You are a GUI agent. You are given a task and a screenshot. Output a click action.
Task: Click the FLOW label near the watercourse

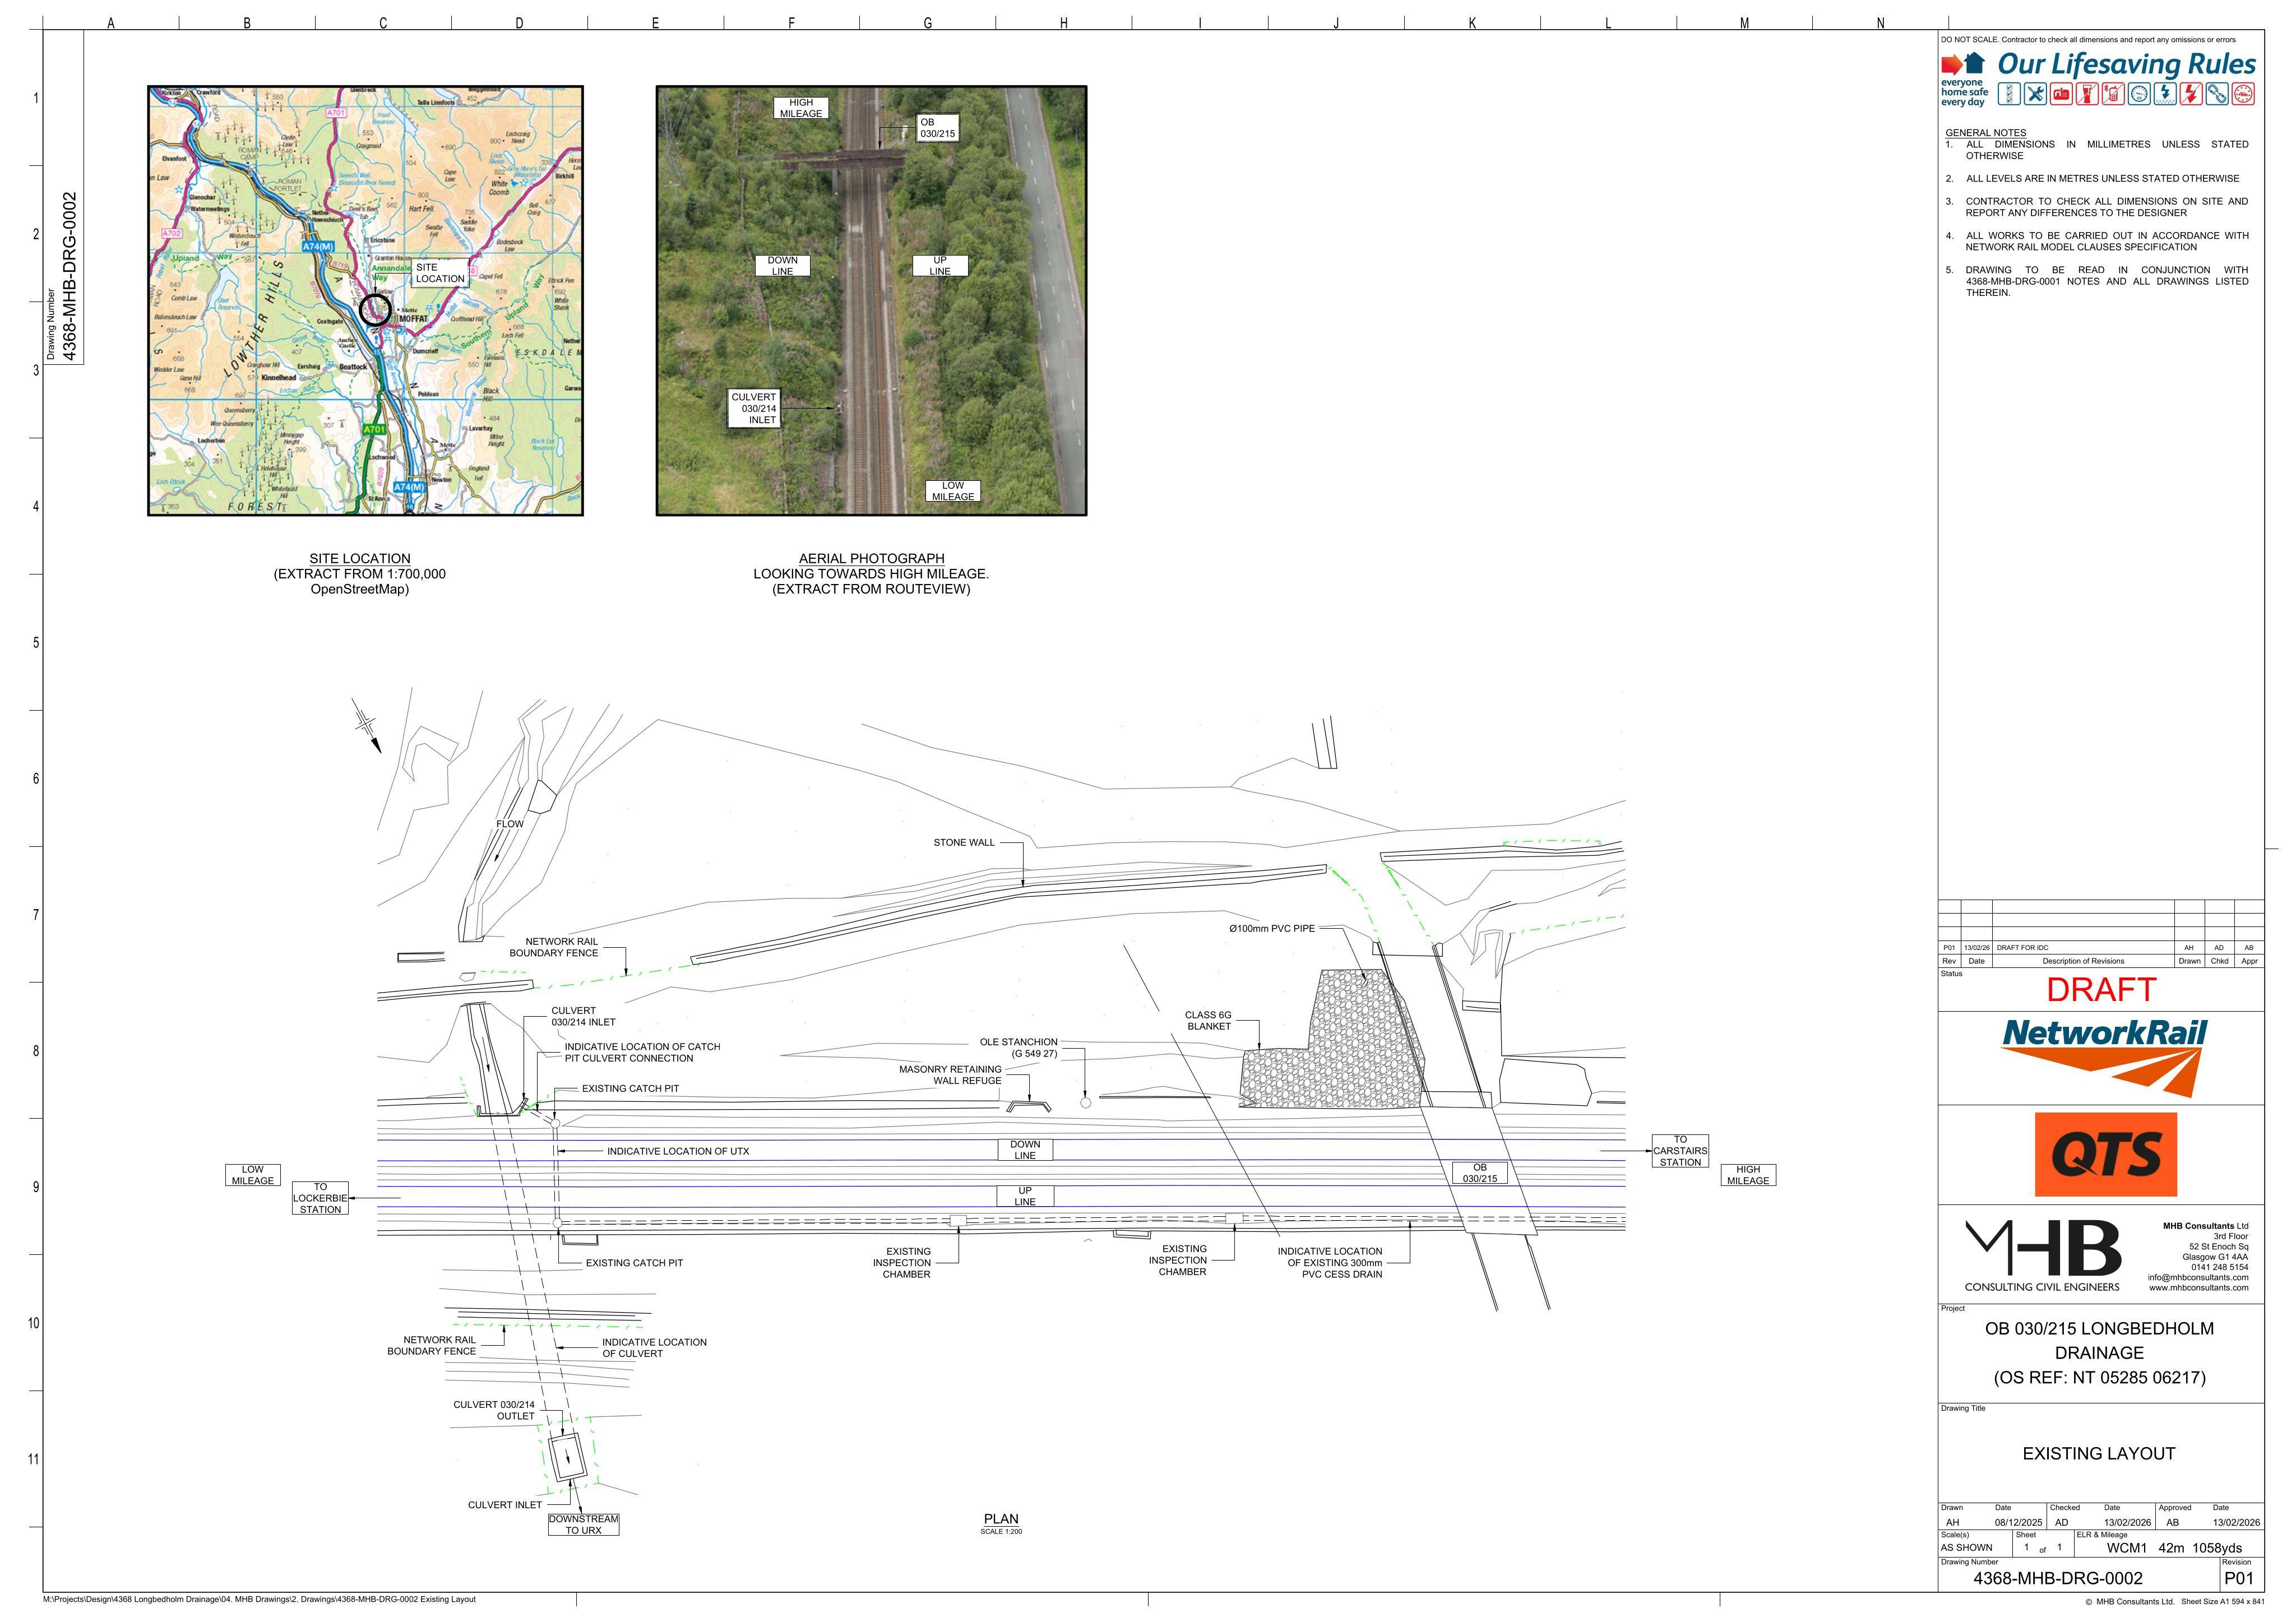pos(510,824)
